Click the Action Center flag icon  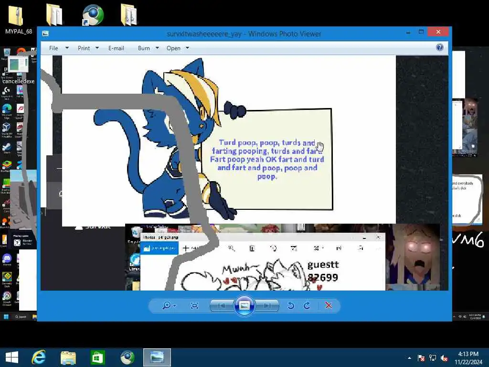[x=421, y=357]
